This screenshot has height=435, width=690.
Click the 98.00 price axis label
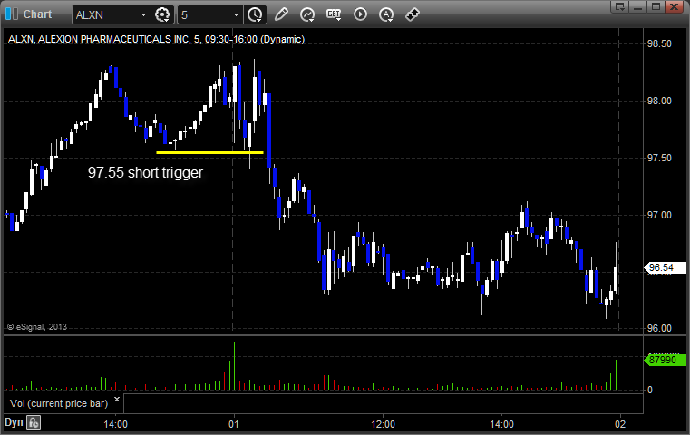click(659, 101)
